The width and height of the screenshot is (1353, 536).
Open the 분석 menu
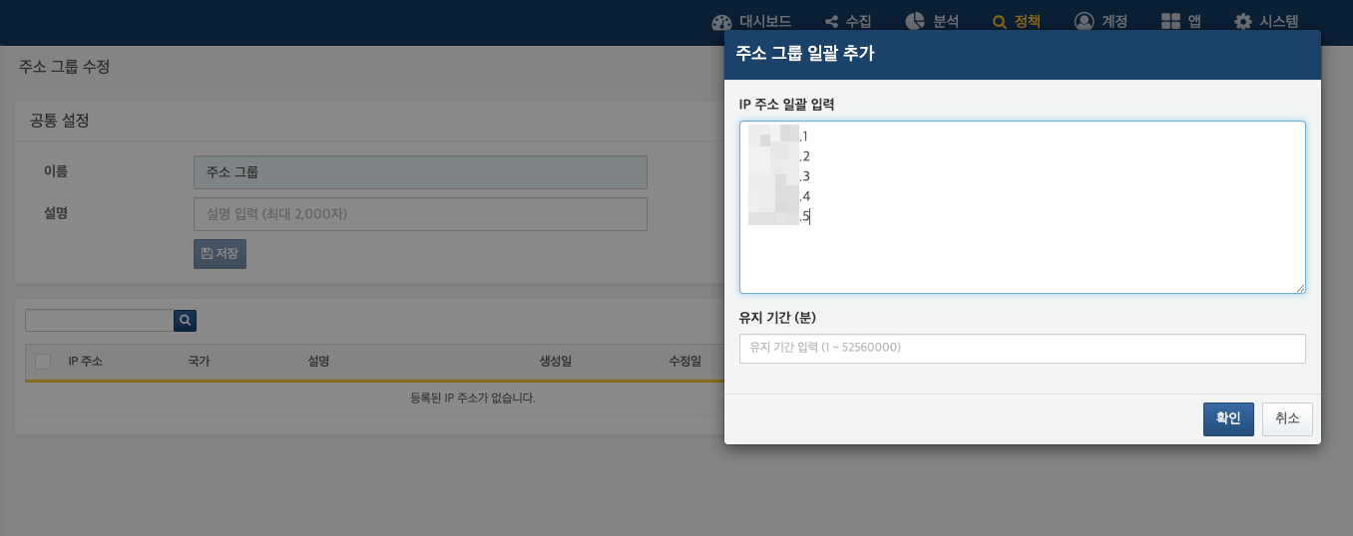click(932, 21)
